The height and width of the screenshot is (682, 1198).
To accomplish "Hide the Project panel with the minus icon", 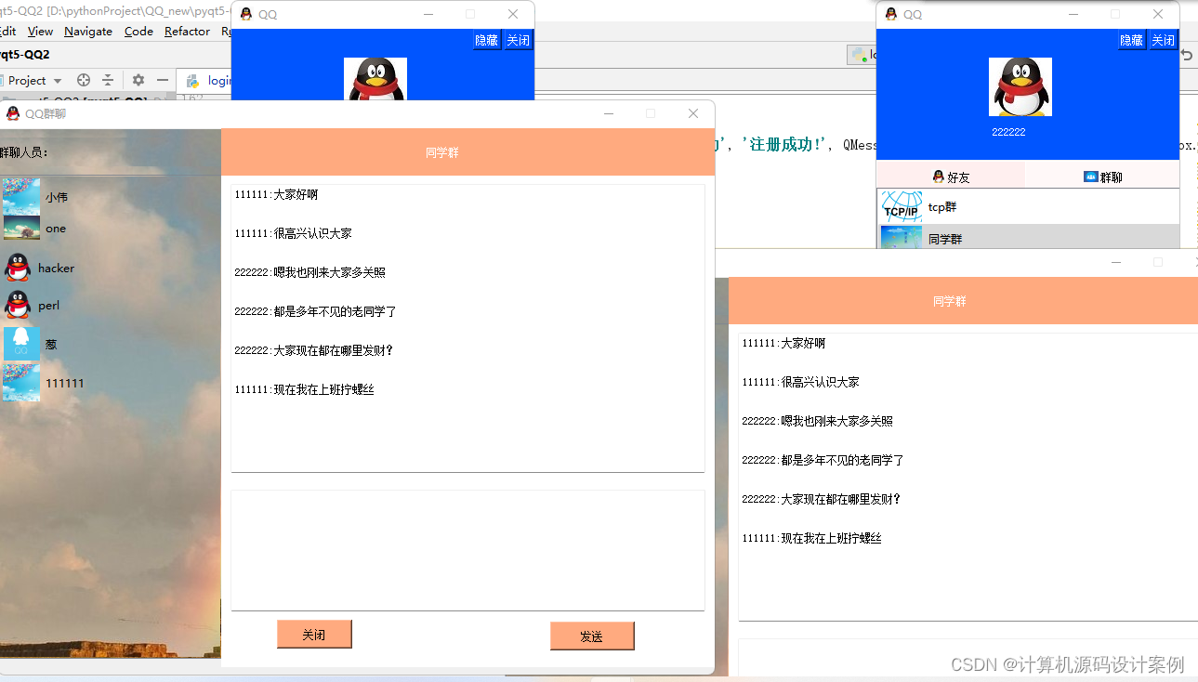I will [163, 80].
